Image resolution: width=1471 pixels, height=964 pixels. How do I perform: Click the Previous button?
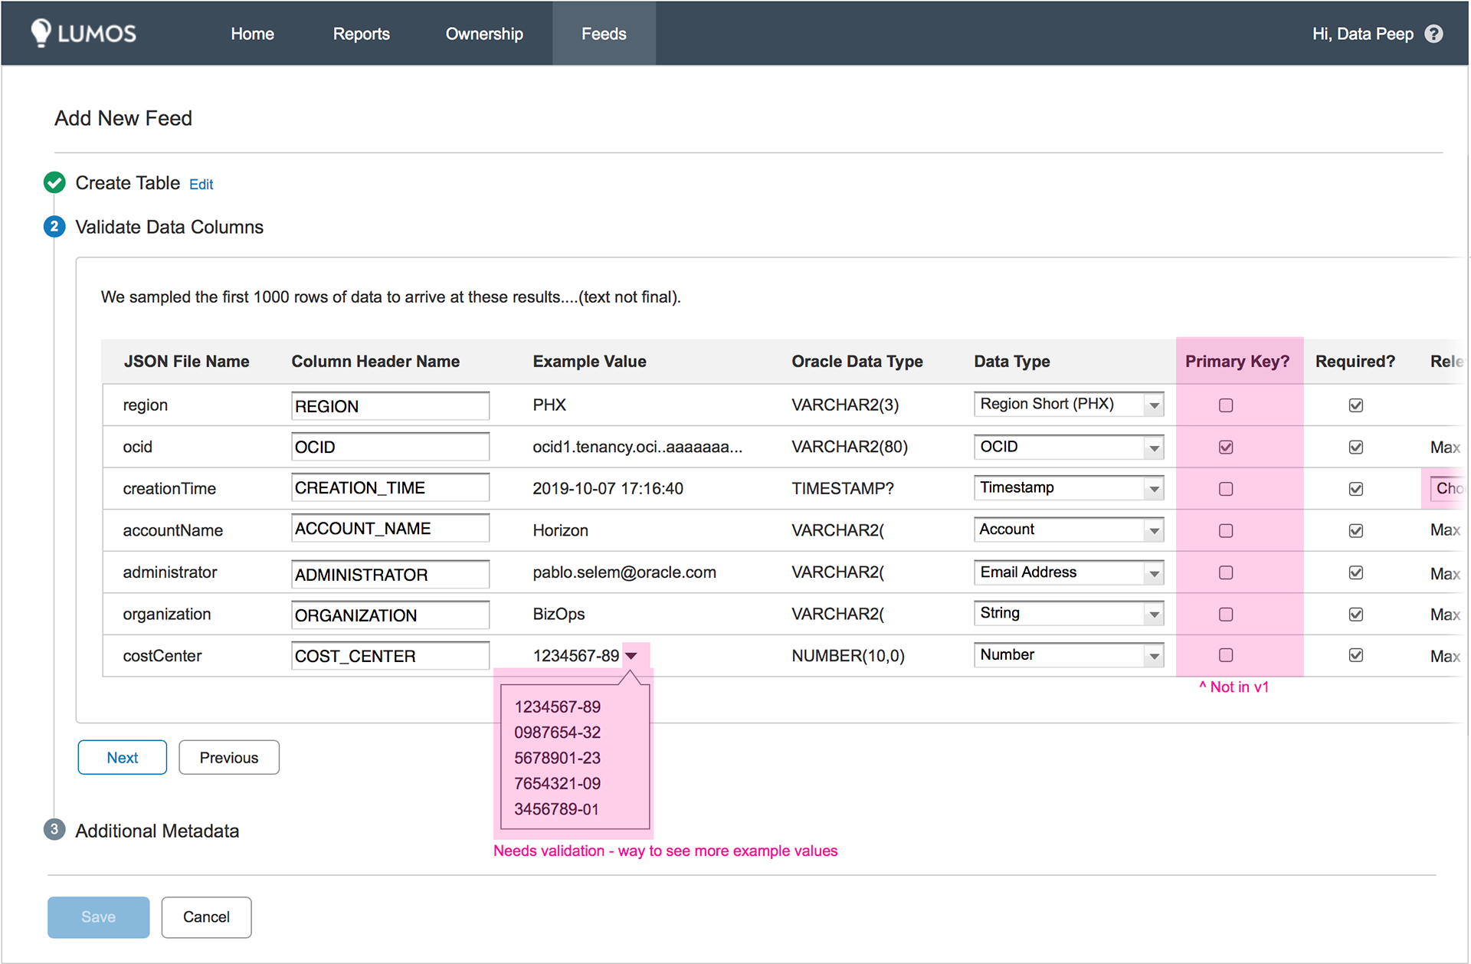229,757
